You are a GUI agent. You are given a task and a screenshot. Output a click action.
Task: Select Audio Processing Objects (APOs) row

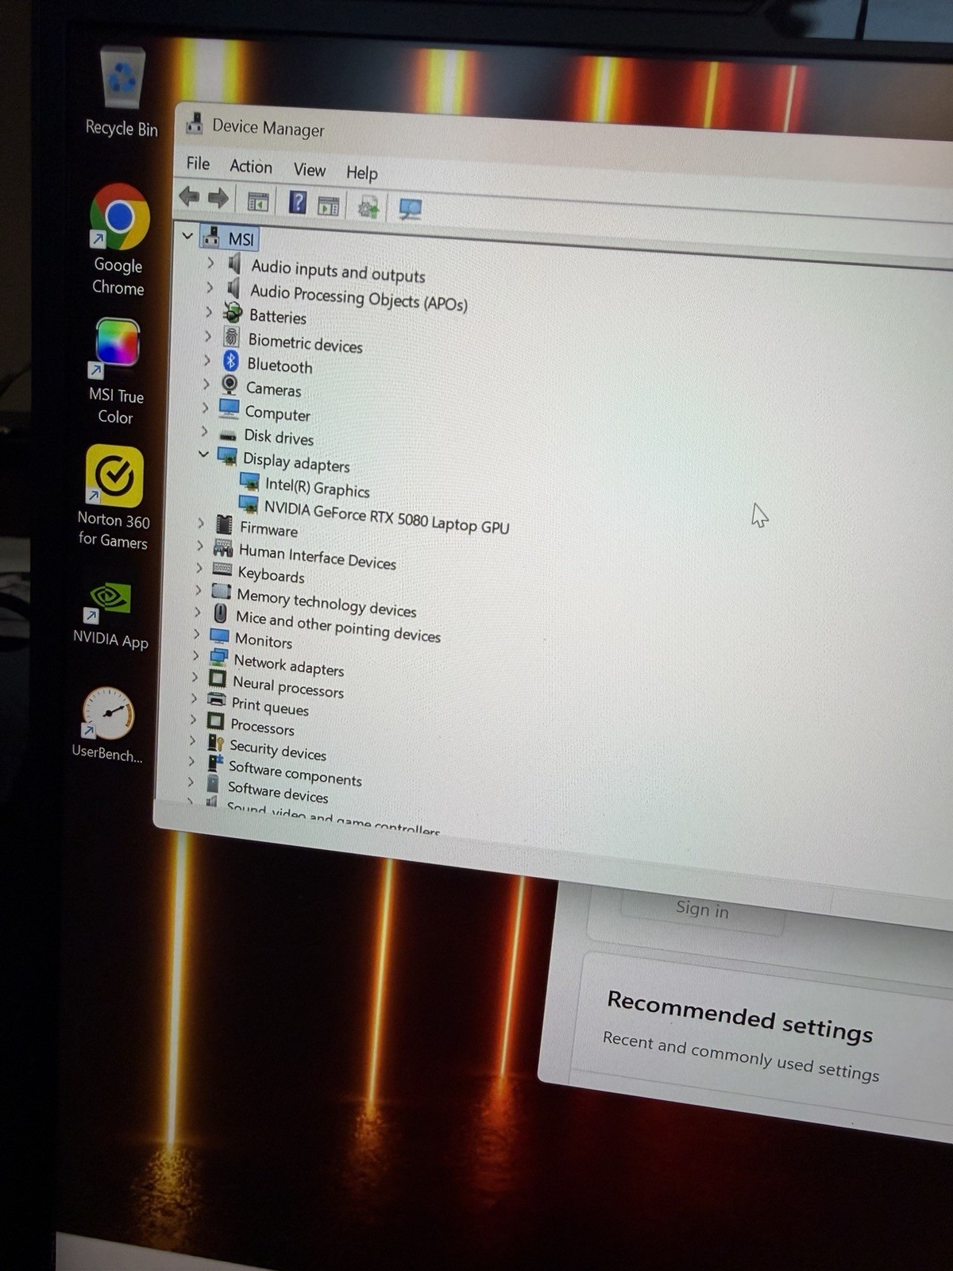point(347,296)
